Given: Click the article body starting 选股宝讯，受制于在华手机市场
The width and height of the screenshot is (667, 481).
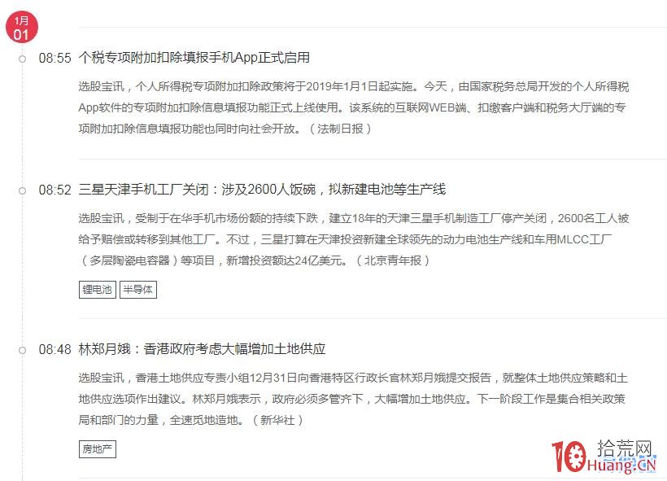Looking at the screenshot, I should [354, 239].
